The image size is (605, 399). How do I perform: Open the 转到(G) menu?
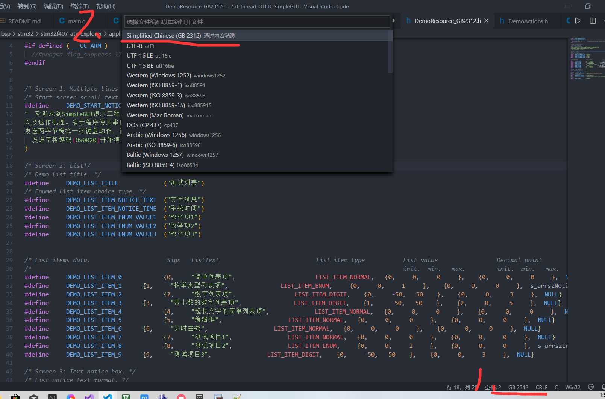[27, 6]
